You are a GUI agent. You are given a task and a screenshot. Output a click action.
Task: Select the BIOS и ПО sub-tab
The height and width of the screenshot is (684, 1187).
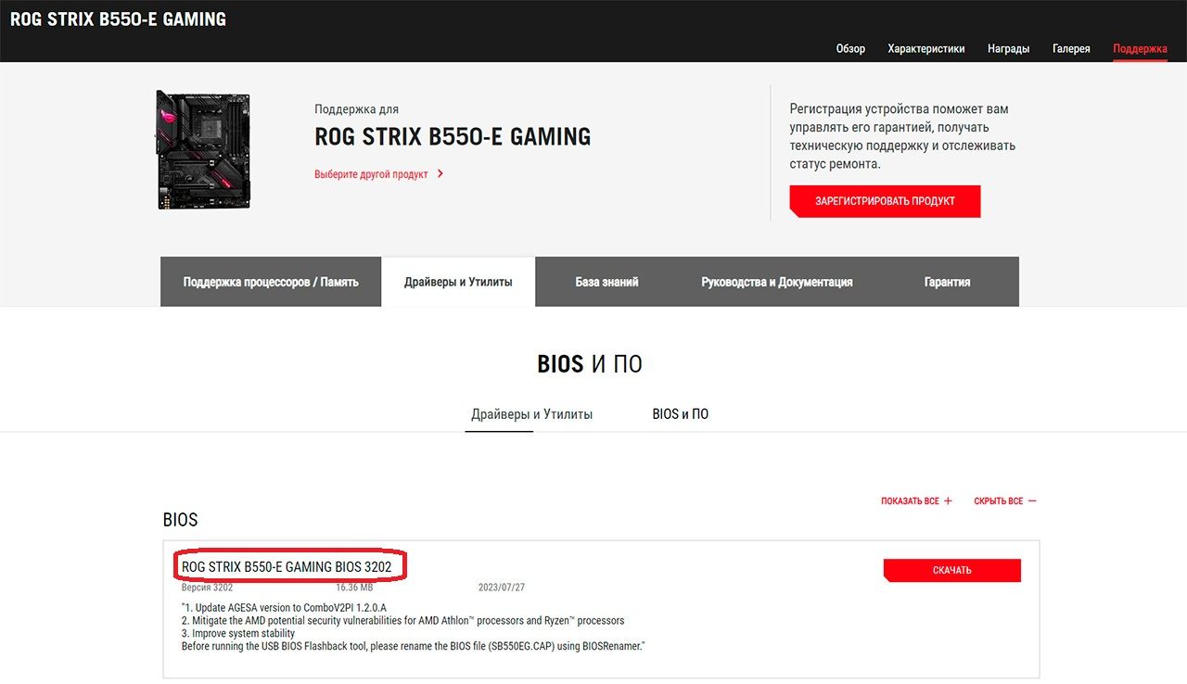pos(680,414)
